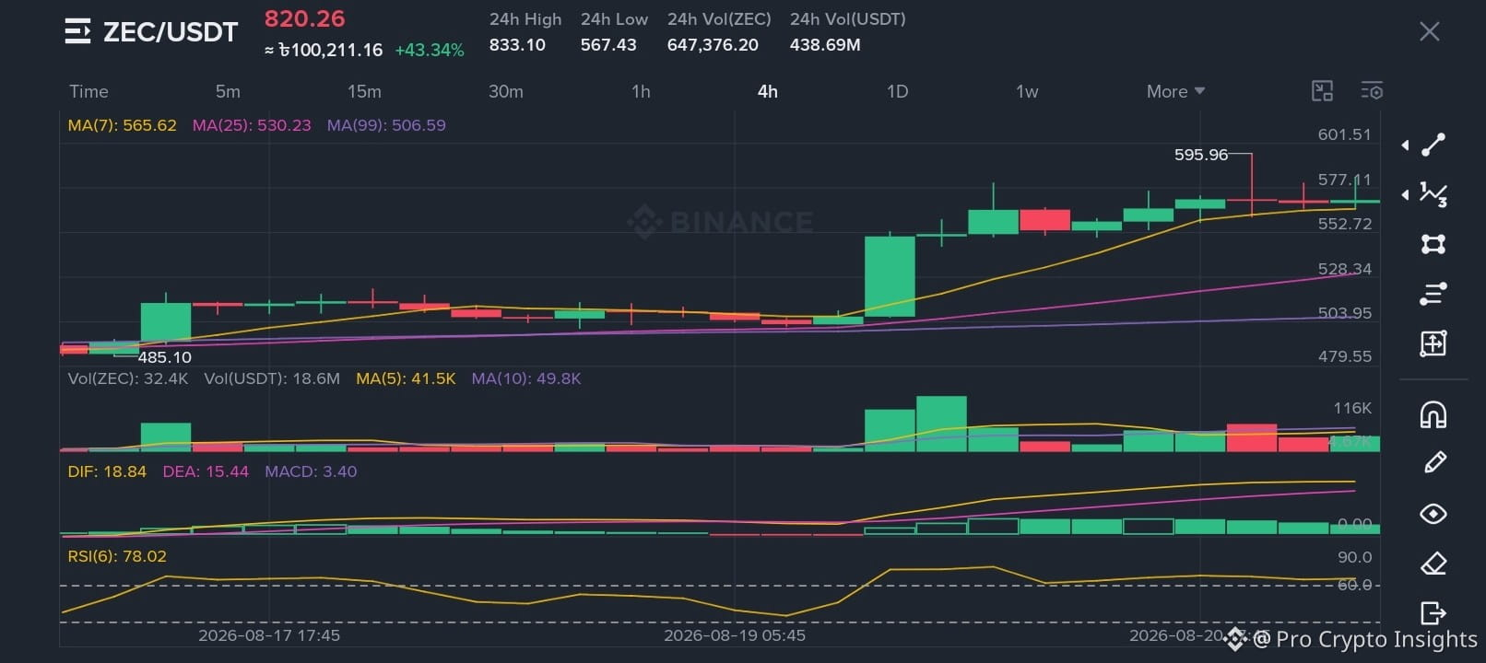1486x663 pixels.
Task: Select the trend line drawing tool
Action: tap(1433, 145)
